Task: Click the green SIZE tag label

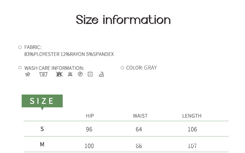Action: (42, 101)
